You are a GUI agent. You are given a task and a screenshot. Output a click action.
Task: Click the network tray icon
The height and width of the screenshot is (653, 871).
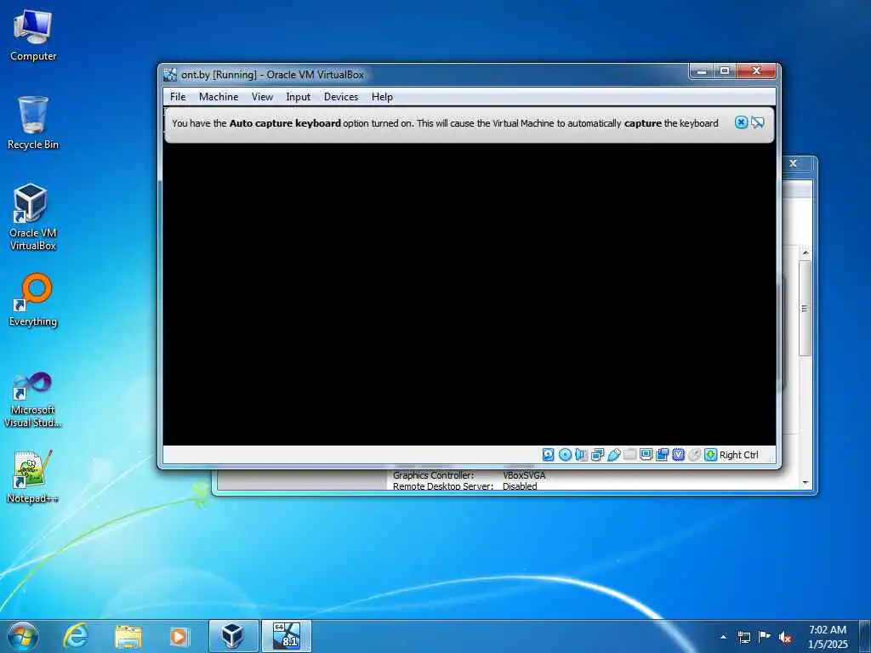(x=743, y=637)
